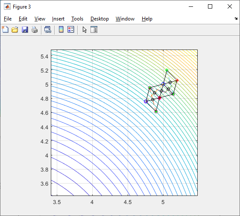
Task: Save the figure using the floppy disk icon
Action: tap(25, 29)
